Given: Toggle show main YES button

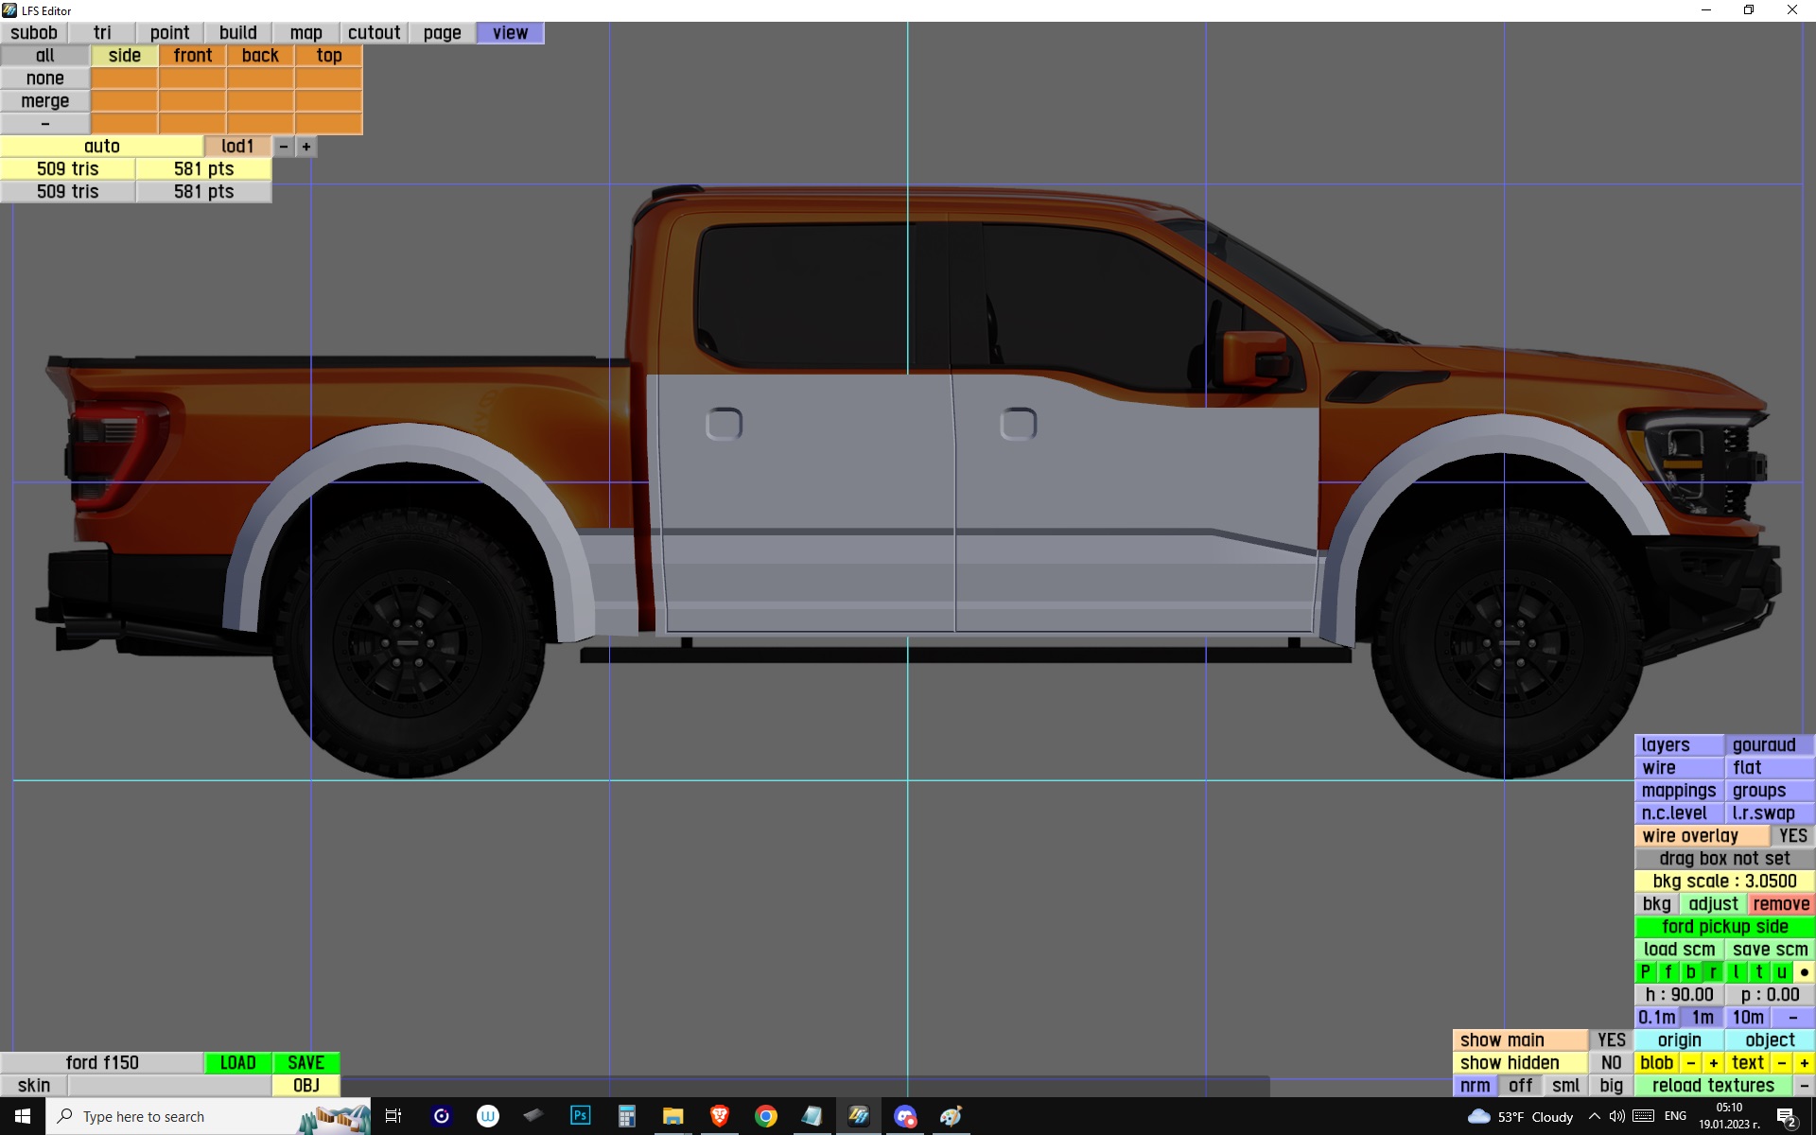Looking at the screenshot, I should tap(1611, 1040).
